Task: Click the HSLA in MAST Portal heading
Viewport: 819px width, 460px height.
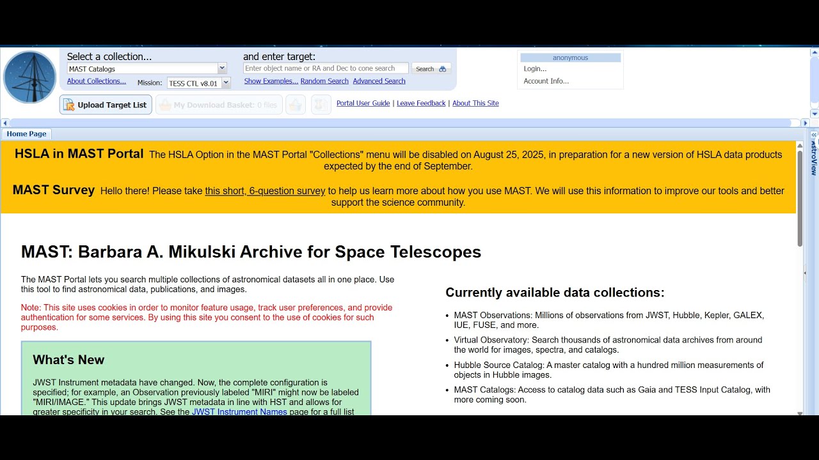Action: tap(79, 154)
